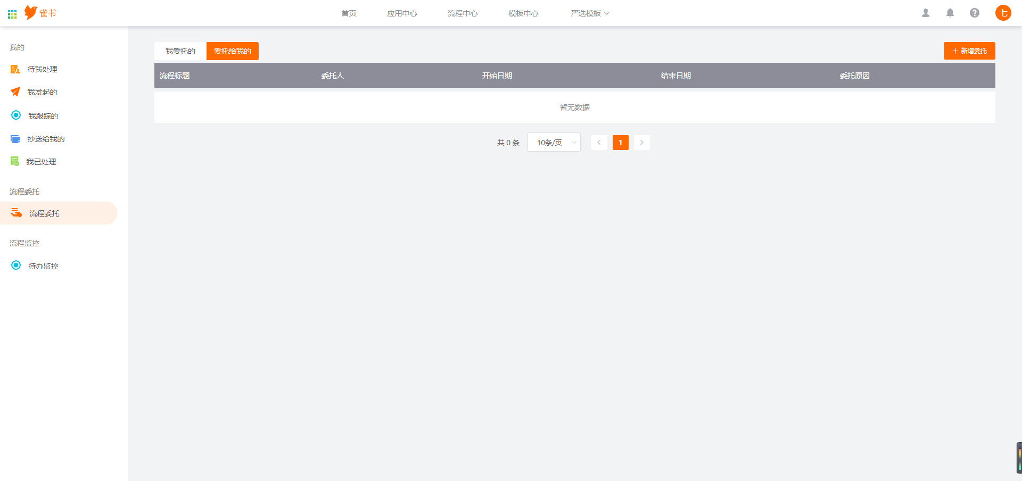
Task: Click the 流程委托 hand icon
Action: pos(17,213)
